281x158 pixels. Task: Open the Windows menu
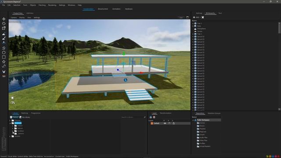71,5
